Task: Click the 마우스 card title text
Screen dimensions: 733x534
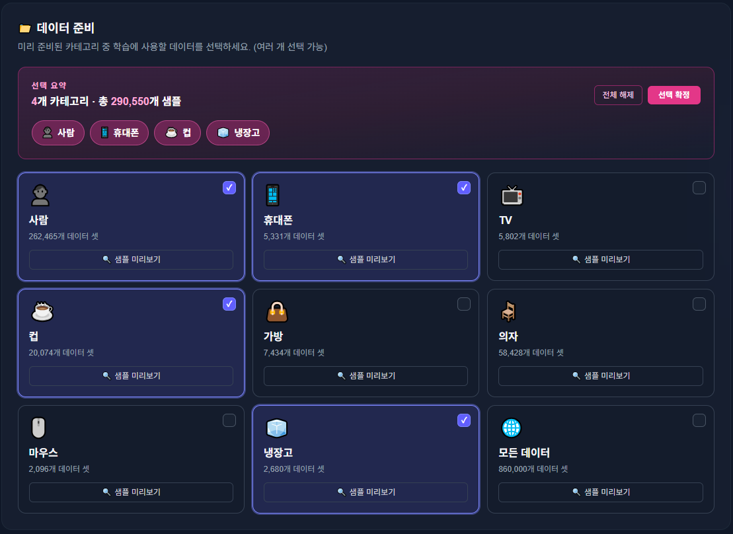Action: click(x=44, y=453)
